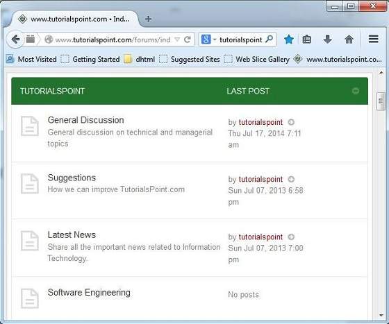
Task: Open tutorialspoint author link in General Discussion row
Action: [260, 122]
